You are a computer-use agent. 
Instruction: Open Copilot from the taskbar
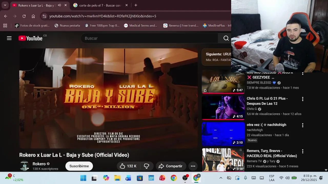tap(106, 178)
